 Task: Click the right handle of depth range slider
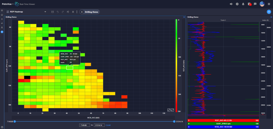coord(174,121)
